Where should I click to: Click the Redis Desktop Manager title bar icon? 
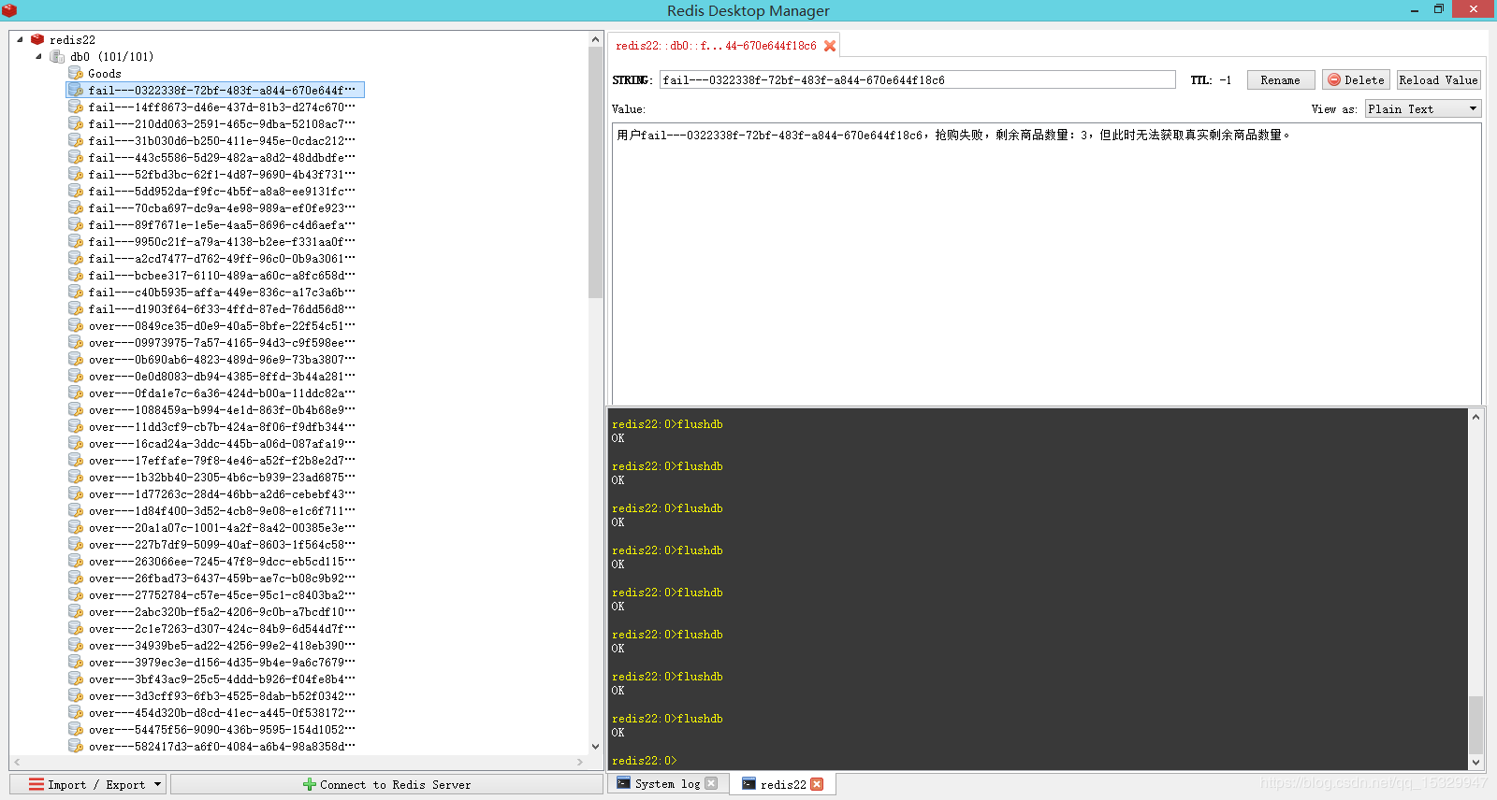pos(9,10)
